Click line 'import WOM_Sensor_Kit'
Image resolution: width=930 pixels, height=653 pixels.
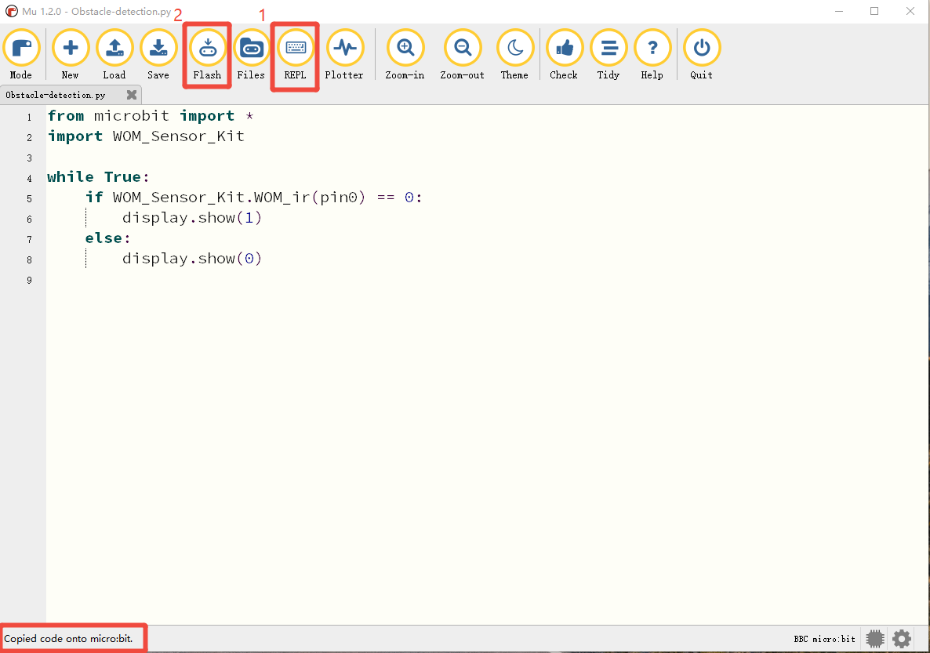146,136
